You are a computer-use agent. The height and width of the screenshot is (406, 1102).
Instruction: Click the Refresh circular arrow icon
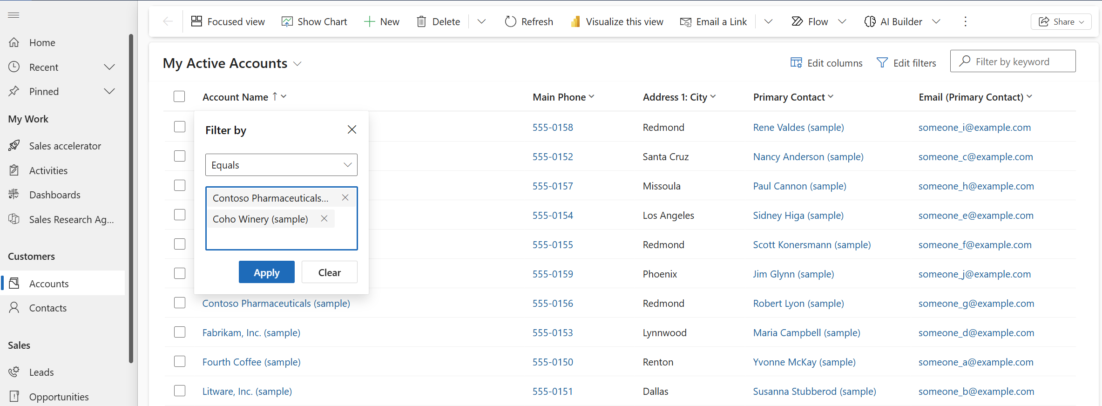click(510, 21)
